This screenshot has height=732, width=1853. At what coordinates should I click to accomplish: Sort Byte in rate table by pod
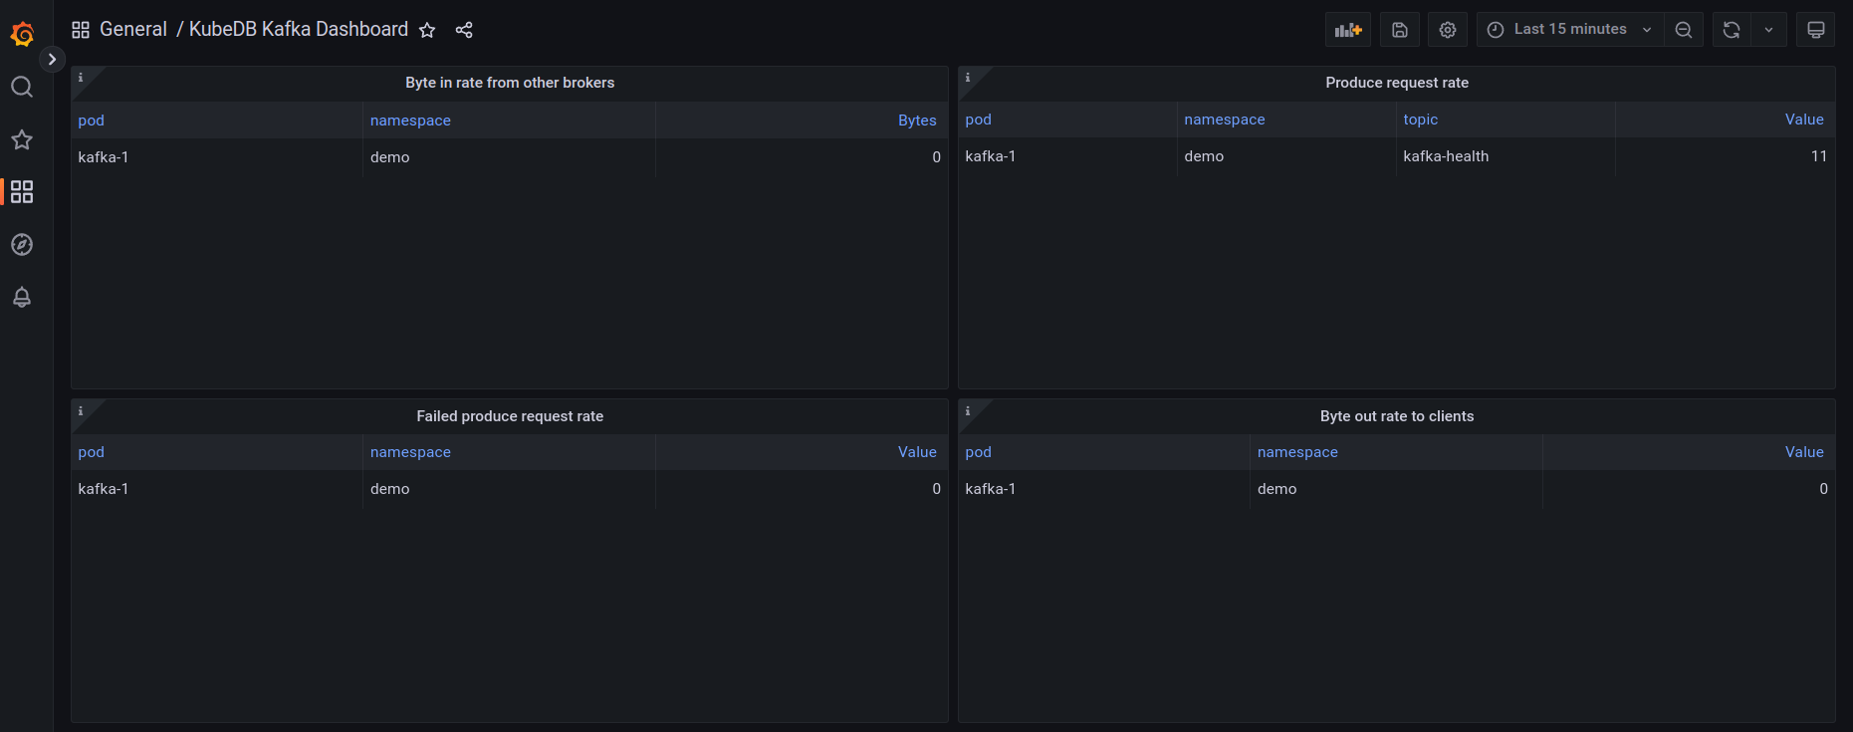click(x=92, y=121)
